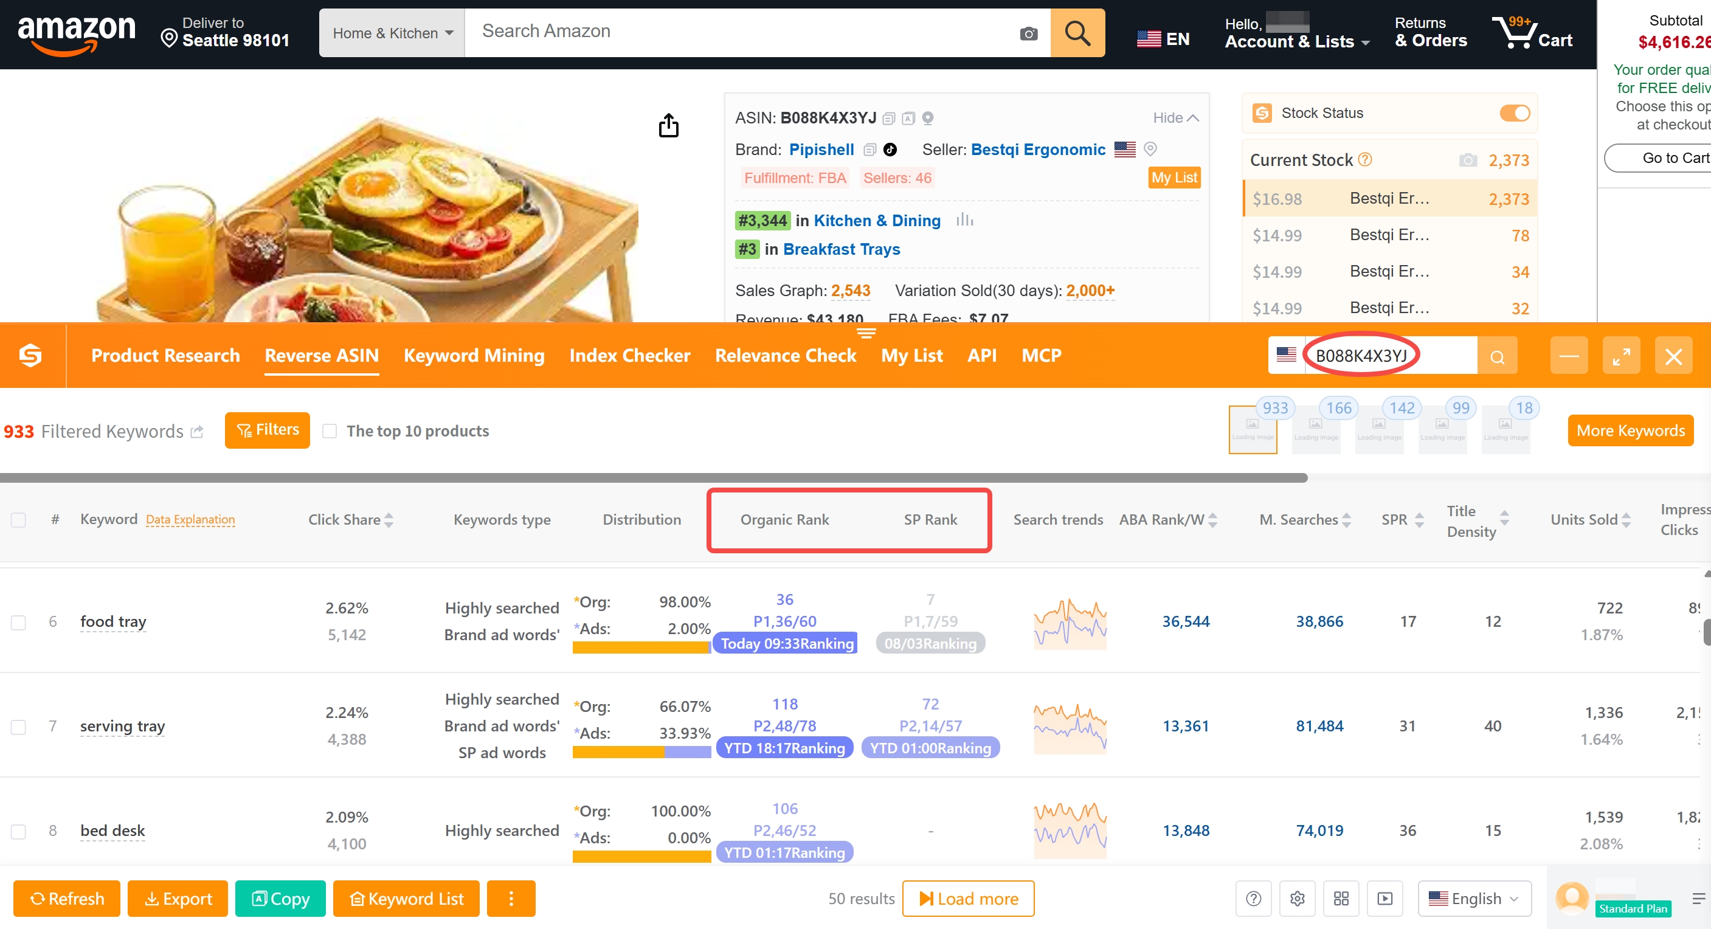Open the help icon in bottom toolbar
The height and width of the screenshot is (929, 1711).
click(x=1253, y=899)
